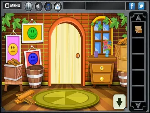This screenshot has height=113, width=150.
Task: Share on Twitter
Action: (141, 6)
